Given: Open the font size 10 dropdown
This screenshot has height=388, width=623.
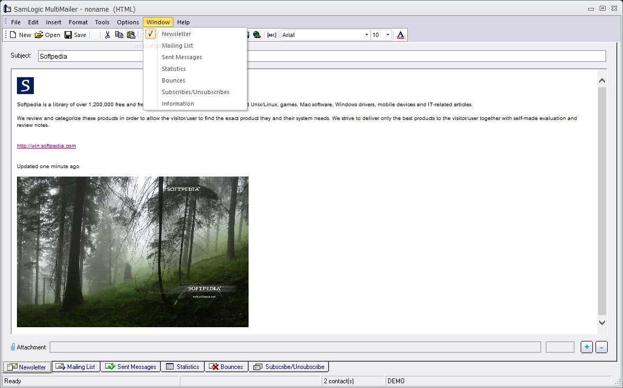Looking at the screenshot, I should click(388, 35).
